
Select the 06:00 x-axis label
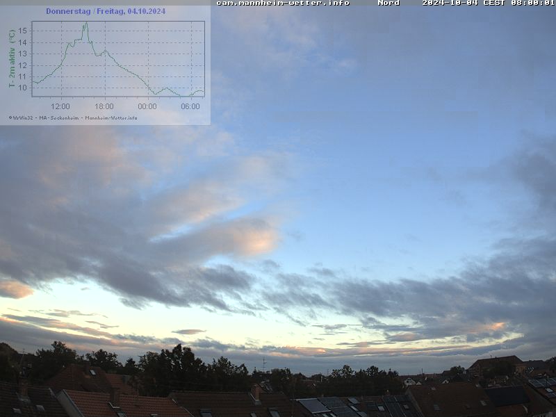click(x=190, y=106)
